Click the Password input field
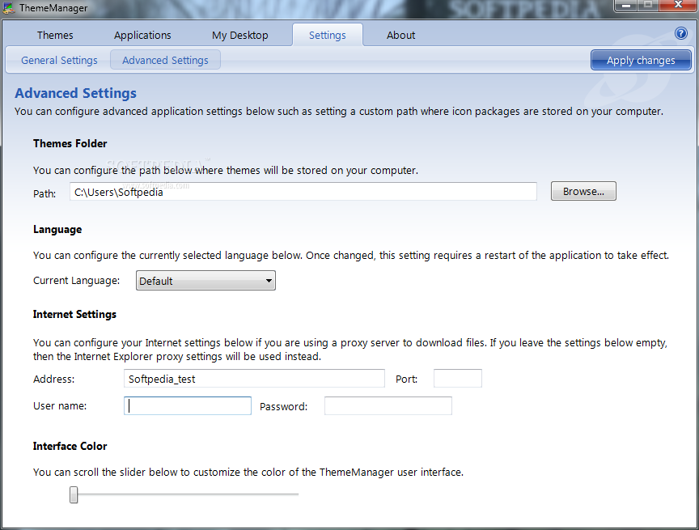The image size is (699, 530). tap(388, 405)
